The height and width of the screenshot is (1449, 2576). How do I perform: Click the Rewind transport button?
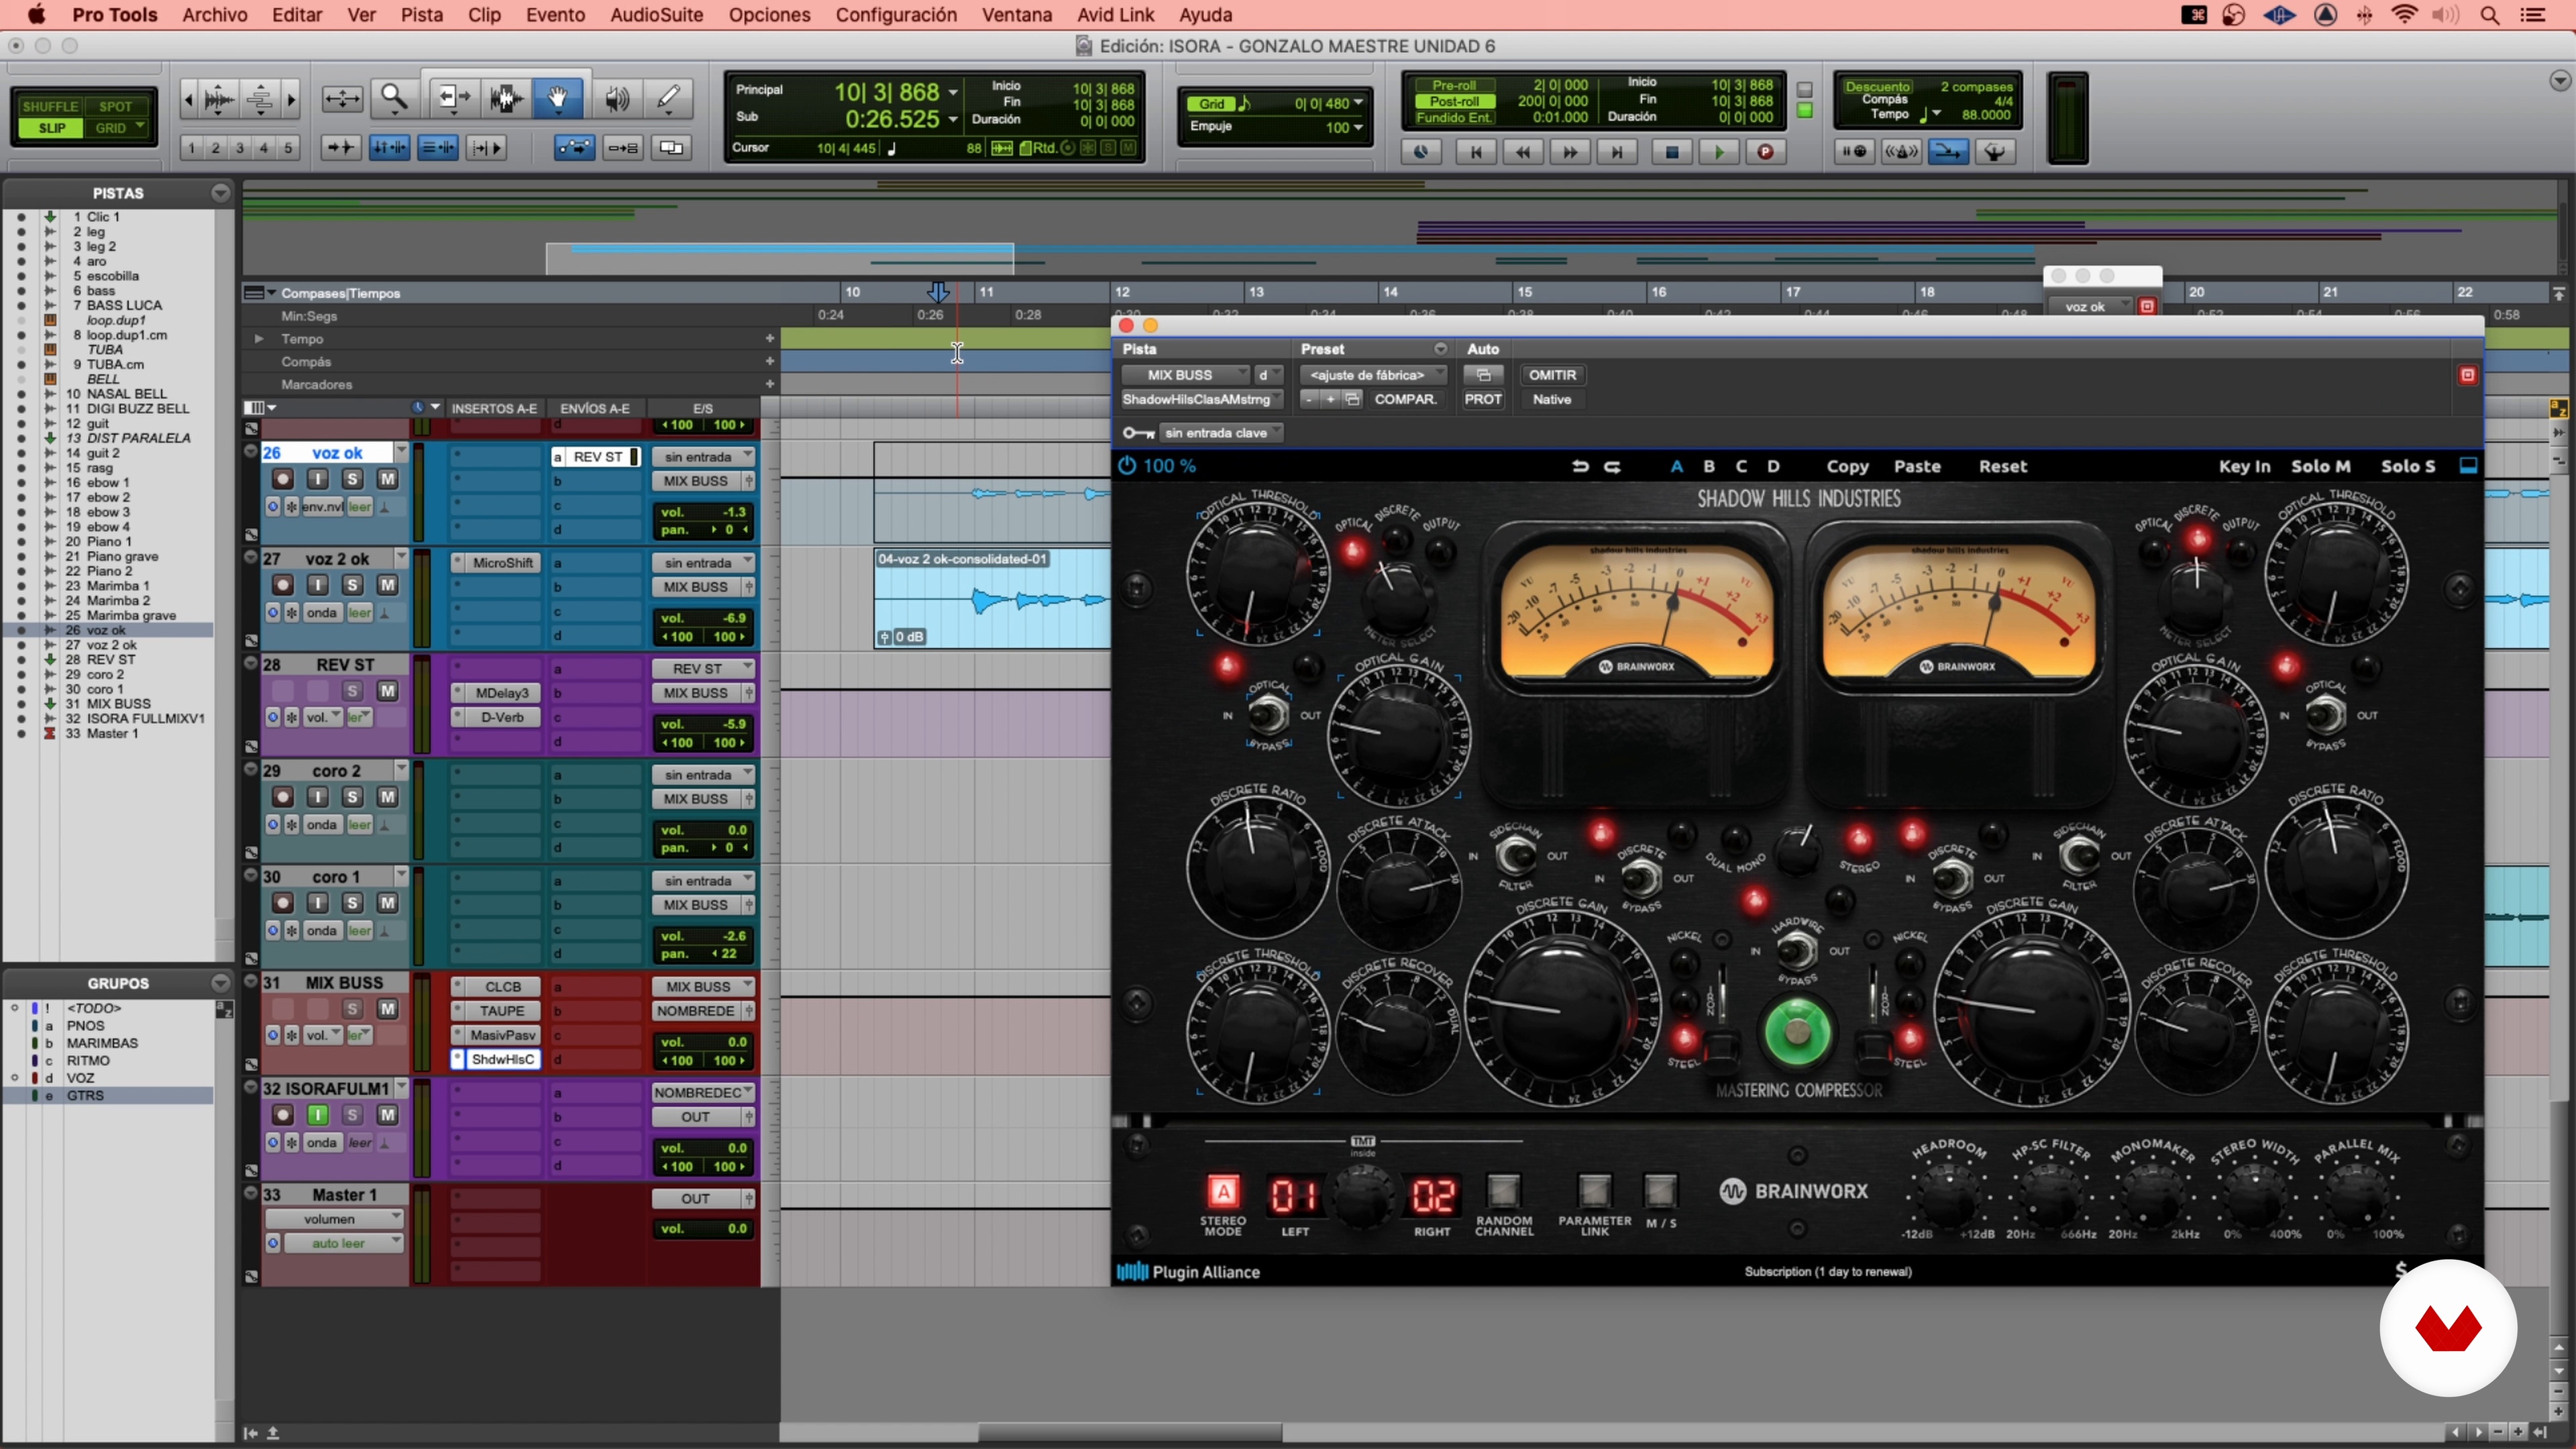click(1523, 152)
